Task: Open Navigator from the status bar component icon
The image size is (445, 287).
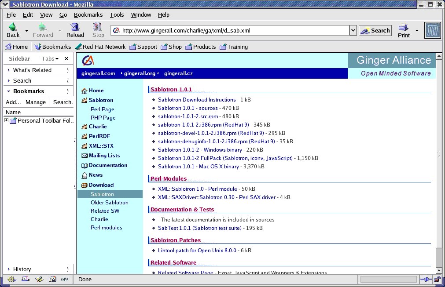Action: pos(11,279)
